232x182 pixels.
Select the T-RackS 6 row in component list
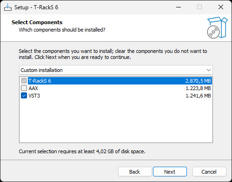(120, 81)
